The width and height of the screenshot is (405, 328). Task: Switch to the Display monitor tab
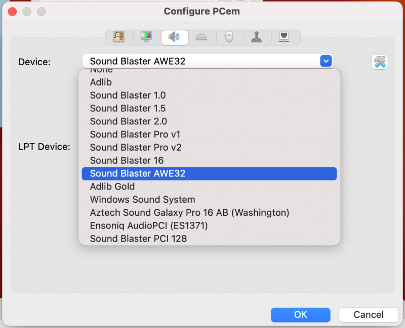click(146, 37)
